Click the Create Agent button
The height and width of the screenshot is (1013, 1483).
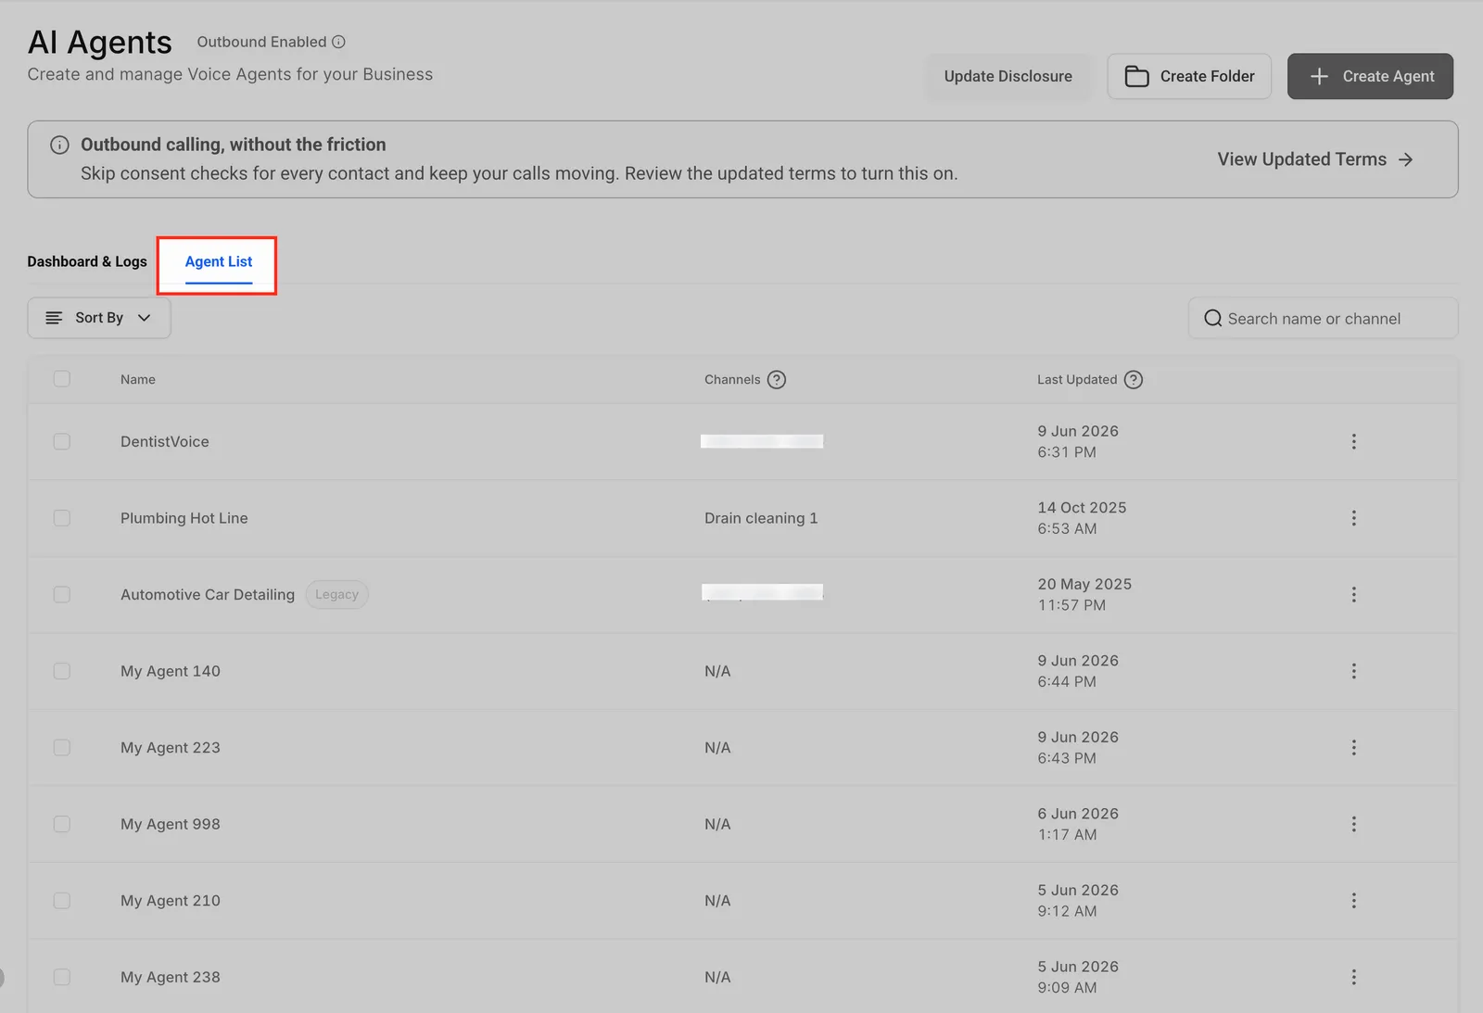point(1370,76)
